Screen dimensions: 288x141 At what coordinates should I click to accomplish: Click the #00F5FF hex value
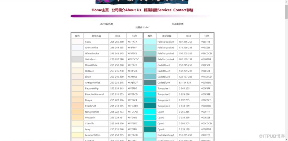coord(206,88)
